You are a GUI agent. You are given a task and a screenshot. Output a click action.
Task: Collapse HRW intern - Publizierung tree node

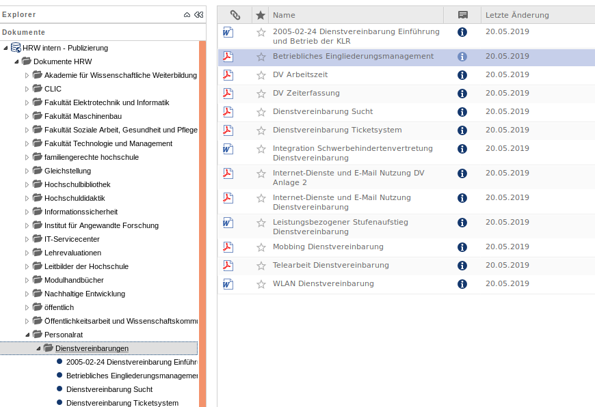point(5,48)
